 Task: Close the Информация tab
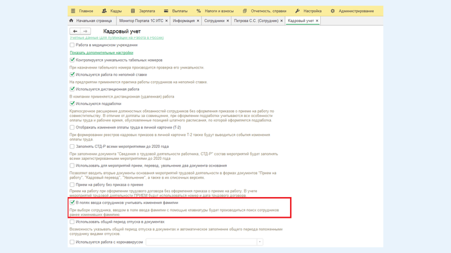click(198, 21)
